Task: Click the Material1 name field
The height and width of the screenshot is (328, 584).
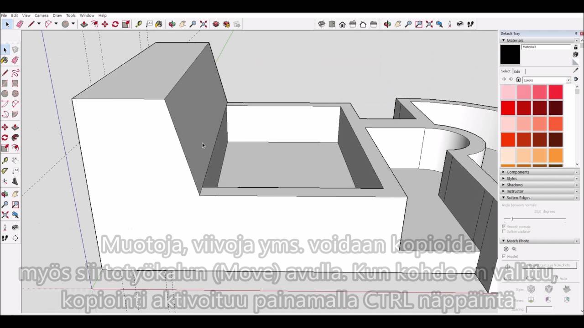Action: (546, 47)
